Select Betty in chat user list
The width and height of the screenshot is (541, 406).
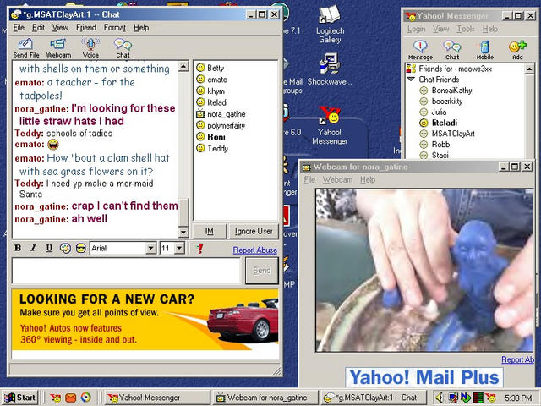[216, 68]
